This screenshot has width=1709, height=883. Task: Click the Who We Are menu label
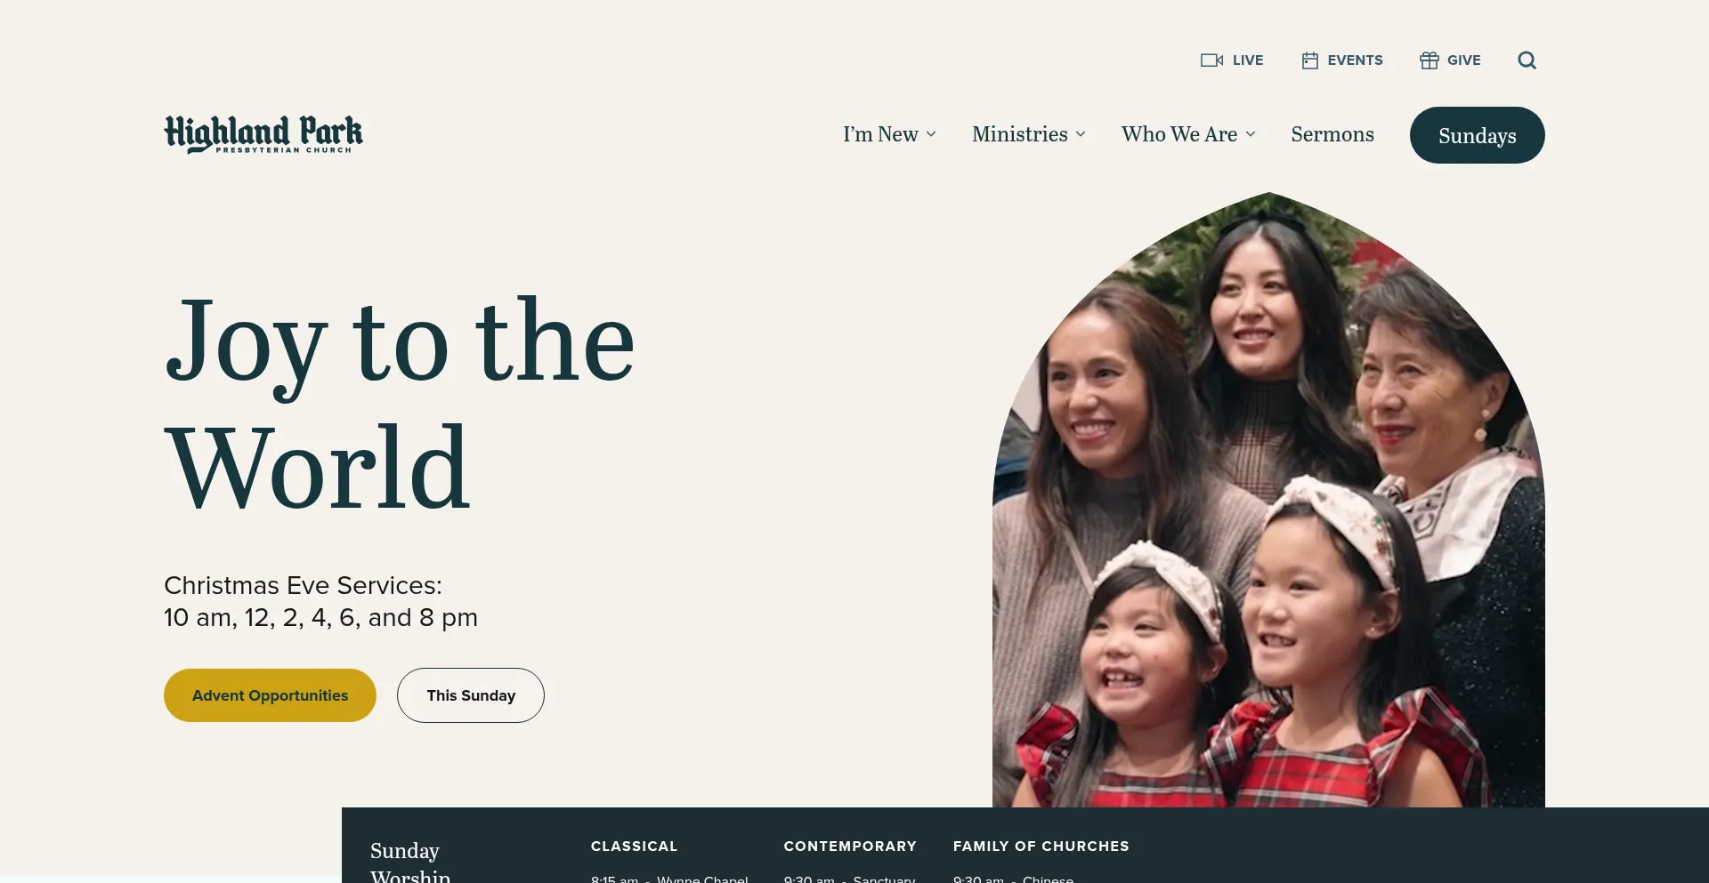pyautogui.click(x=1179, y=134)
